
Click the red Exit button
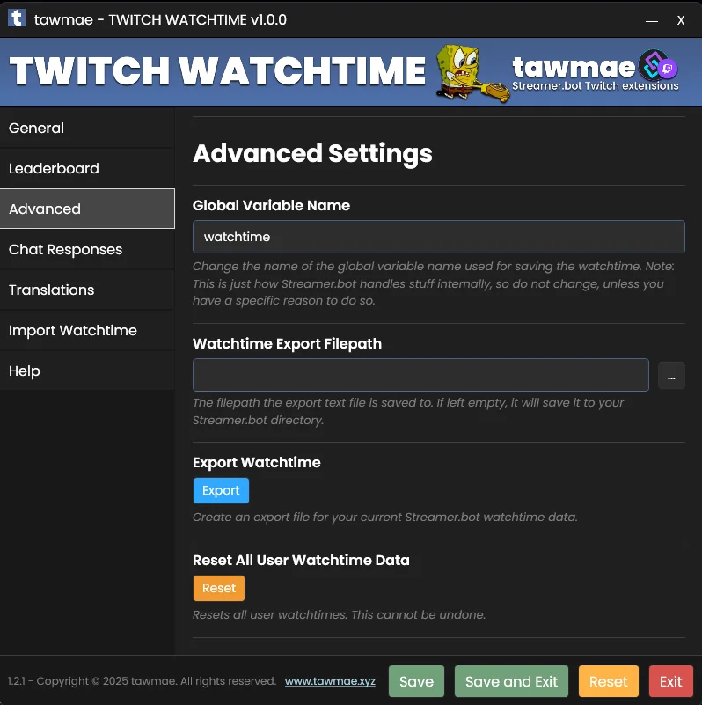671,681
